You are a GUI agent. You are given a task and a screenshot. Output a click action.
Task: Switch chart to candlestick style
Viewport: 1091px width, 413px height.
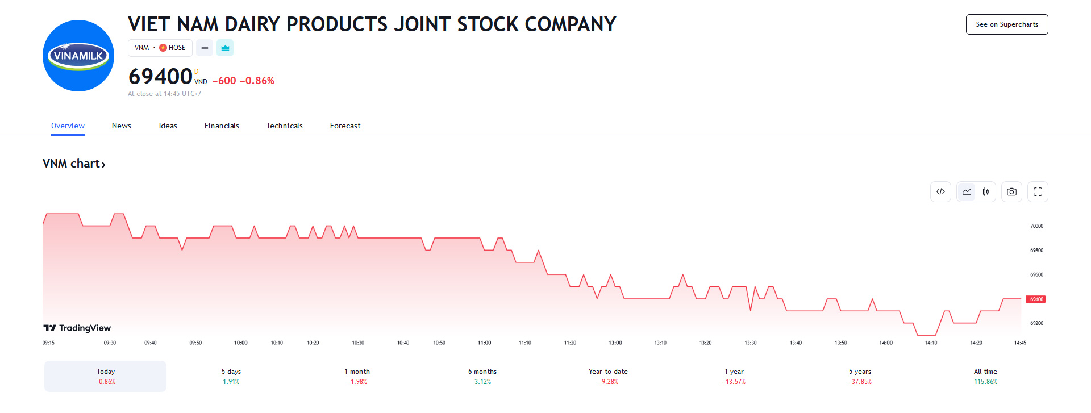point(986,192)
